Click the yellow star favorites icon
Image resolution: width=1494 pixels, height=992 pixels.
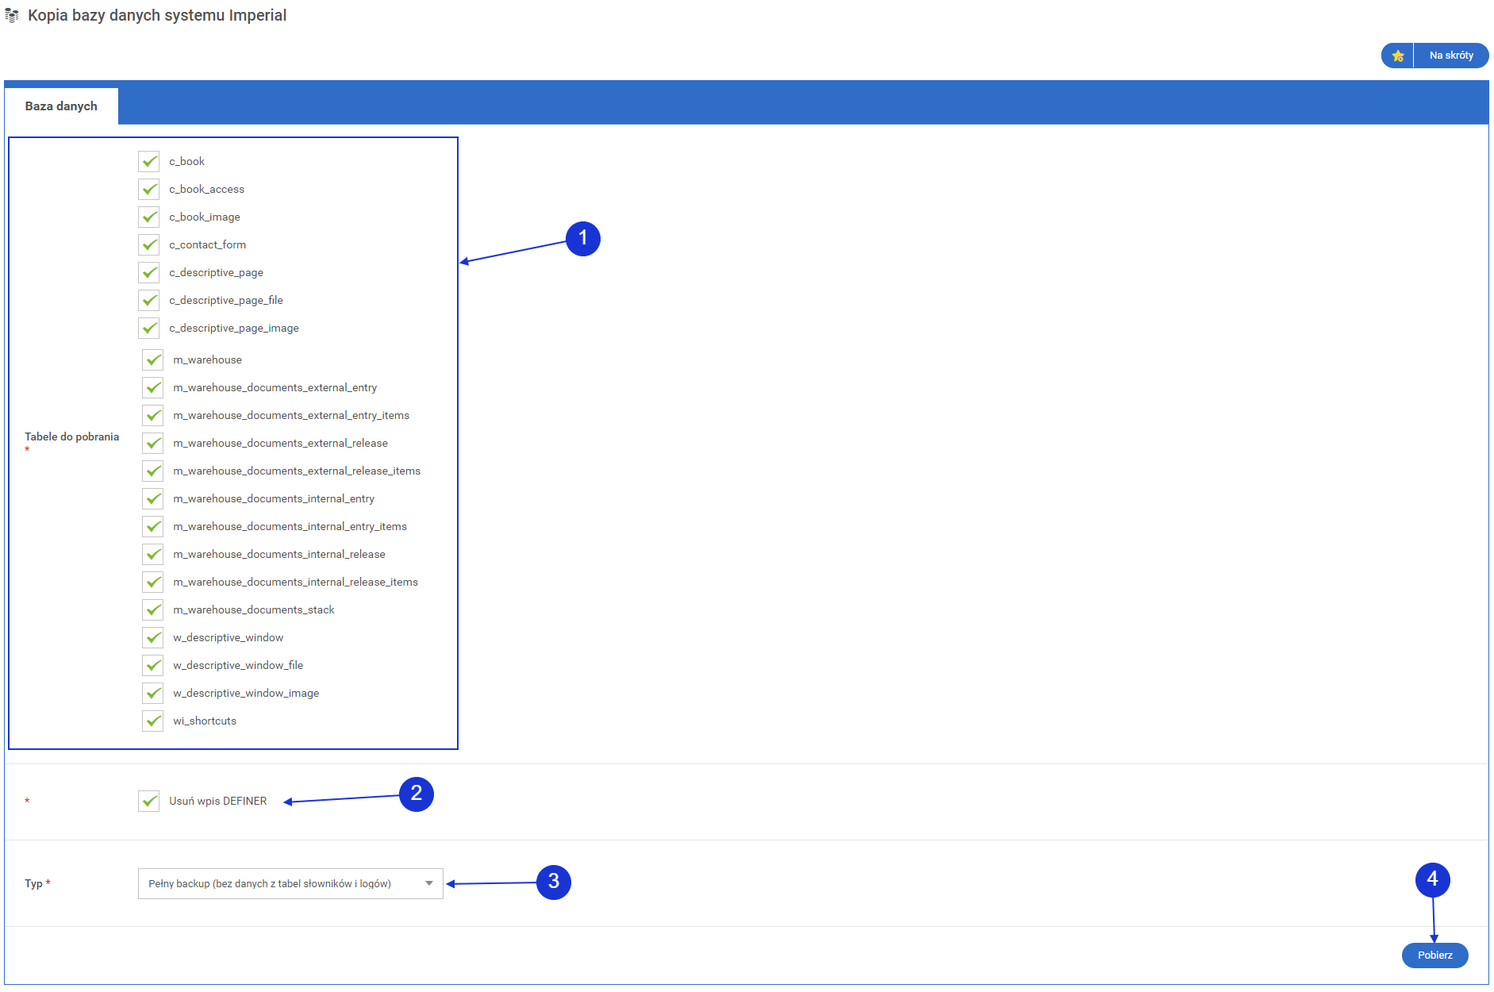1398,56
